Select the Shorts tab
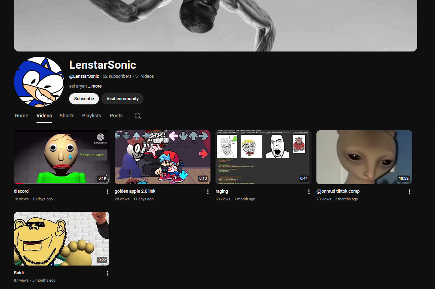This screenshot has height=289, width=435. 67,116
